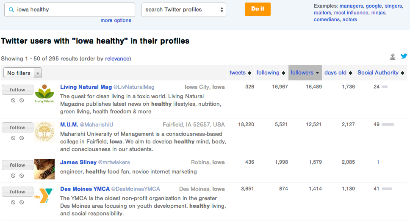The height and width of the screenshot is (223, 410).
Task: Open the managers example search
Action: click(x=351, y=6)
